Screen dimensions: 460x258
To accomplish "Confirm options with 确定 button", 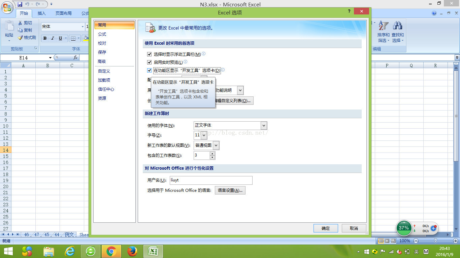I will [x=326, y=228].
